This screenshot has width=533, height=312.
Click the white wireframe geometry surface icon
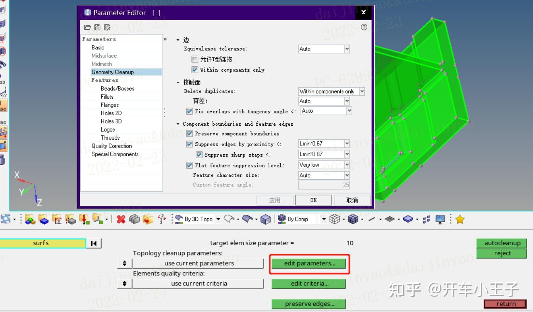tap(229, 219)
